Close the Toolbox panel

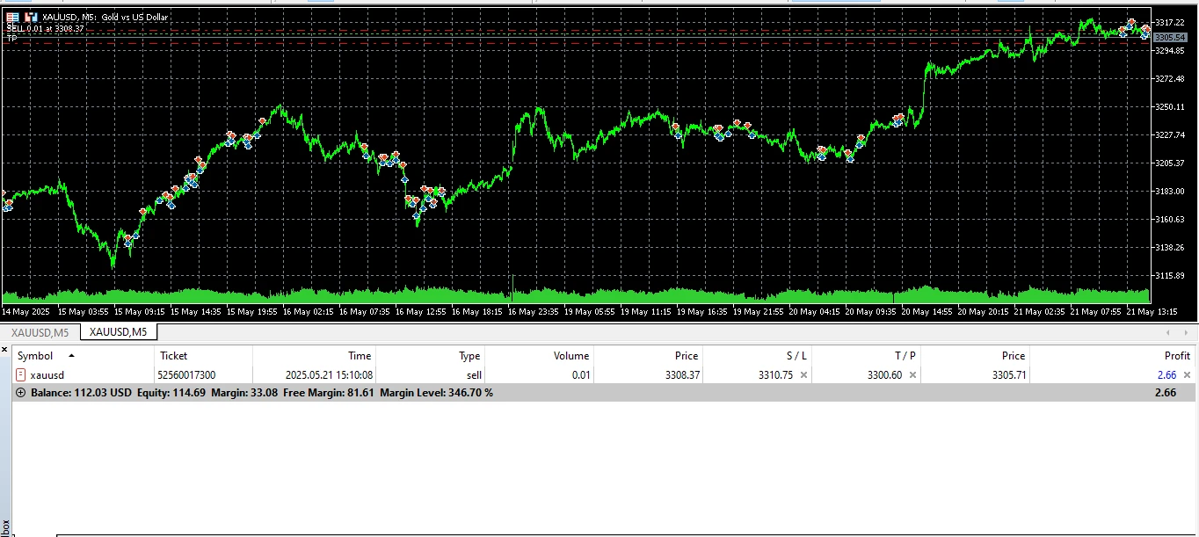coord(4,350)
